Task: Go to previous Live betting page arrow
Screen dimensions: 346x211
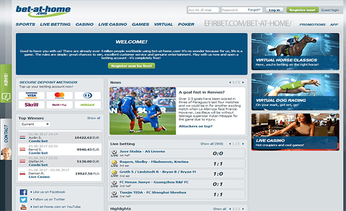Action: click(x=230, y=144)
